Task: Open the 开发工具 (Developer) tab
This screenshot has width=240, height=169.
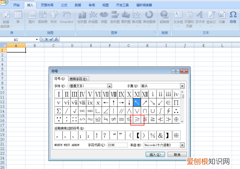Action: coord(122,5)
